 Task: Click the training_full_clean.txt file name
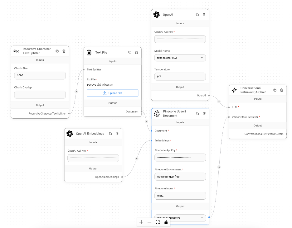100,85
